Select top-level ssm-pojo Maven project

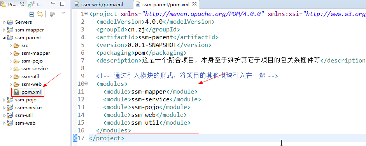click(26, 100)
